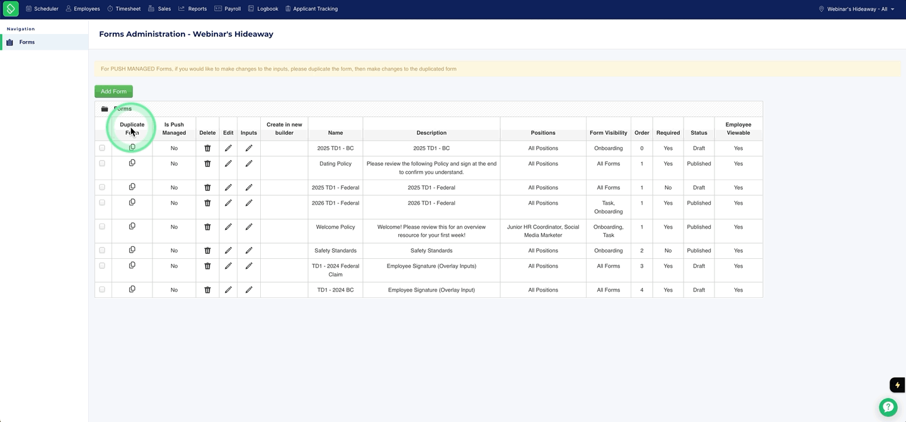906x422 pixels.
Task: Duplicate the 2025 TD1 - Federal form
Action: click(132, 187)
